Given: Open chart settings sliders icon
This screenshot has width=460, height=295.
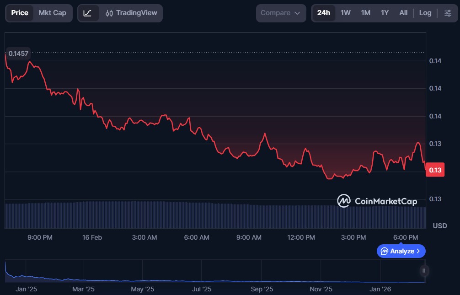Looking at the screenshot, I should click(448, 13).
